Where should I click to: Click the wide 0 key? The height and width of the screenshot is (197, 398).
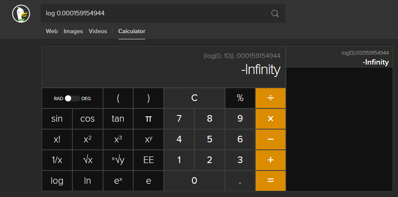tap(194, 181)
